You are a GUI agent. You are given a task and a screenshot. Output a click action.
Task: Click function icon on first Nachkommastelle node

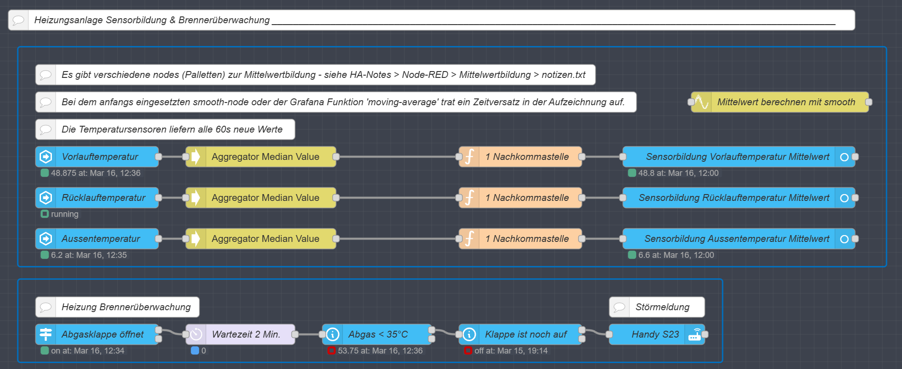(469, 157)
